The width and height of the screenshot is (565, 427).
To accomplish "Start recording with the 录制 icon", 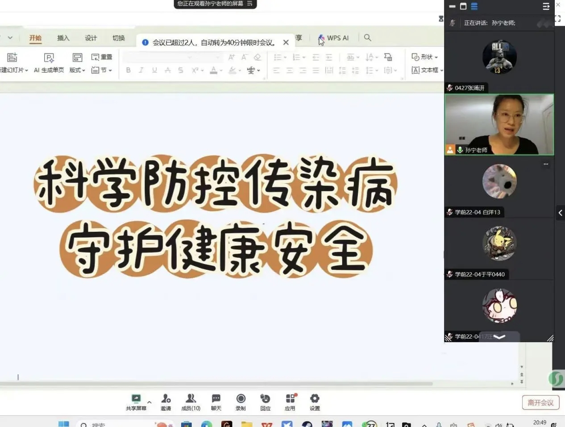I will tap(241, 399).
